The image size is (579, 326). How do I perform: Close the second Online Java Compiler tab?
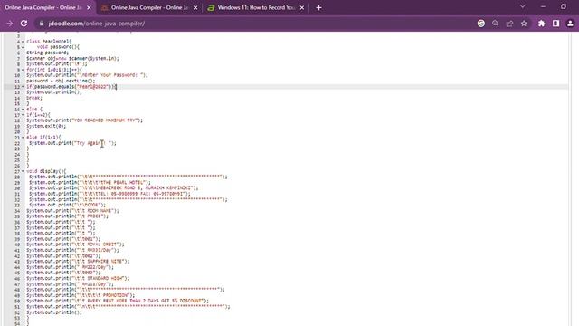click(195, 7)
